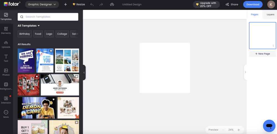
Task: Expand the right panel collapse arrow
Action: 245,72
